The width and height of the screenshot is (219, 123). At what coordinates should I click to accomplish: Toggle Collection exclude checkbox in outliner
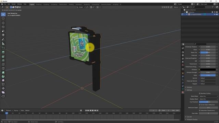[x=212, y=12]
